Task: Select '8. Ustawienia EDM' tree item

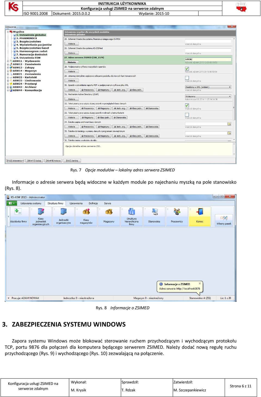Action: pos(28,58)
